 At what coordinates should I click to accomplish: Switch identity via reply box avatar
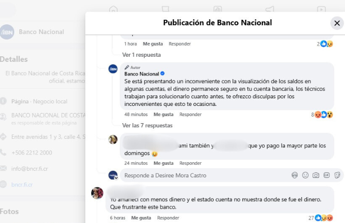tap(113, 175)
